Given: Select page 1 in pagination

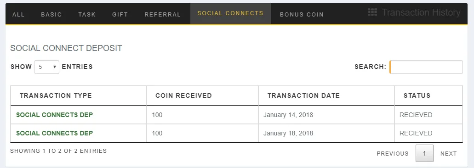Looking at the screenshot, I should pyautogui.click(x=424, y=153).
